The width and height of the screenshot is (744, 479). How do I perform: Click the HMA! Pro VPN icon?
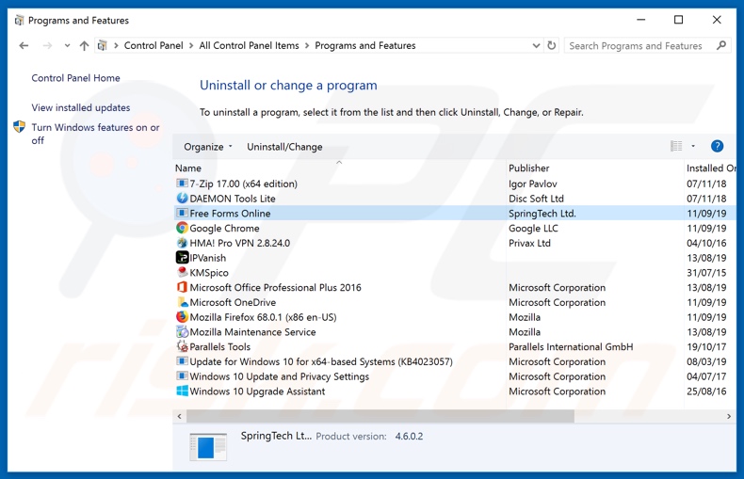click(x=182, y=243)
